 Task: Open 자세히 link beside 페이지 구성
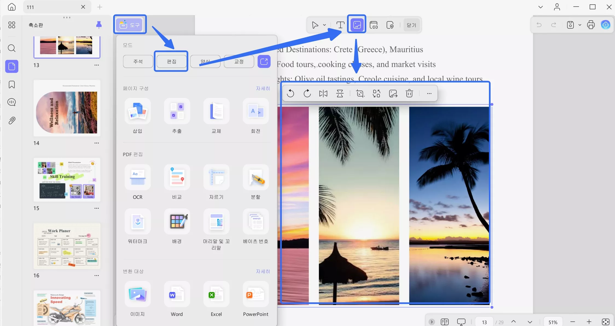263,88
